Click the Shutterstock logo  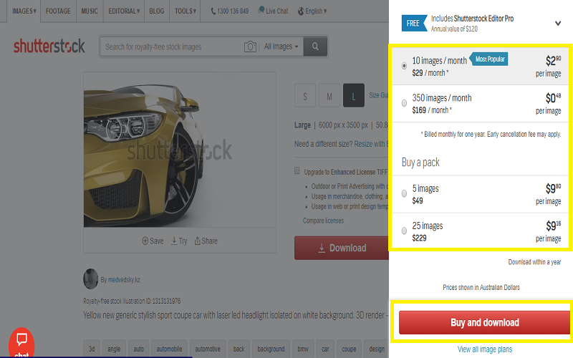49,46
